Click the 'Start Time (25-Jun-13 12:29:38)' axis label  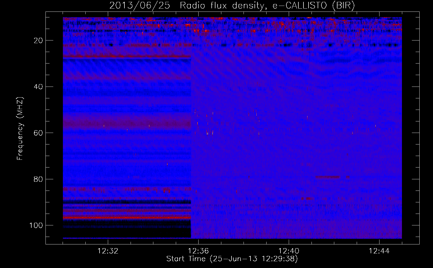pos(232,259)
